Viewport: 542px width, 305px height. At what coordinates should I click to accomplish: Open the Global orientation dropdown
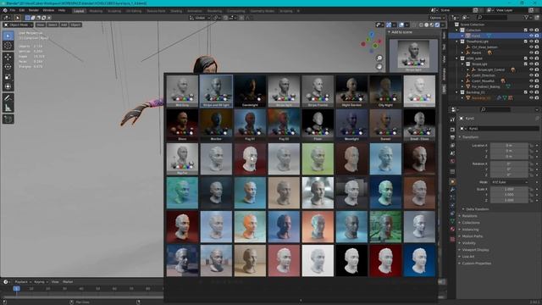(200, 18)
